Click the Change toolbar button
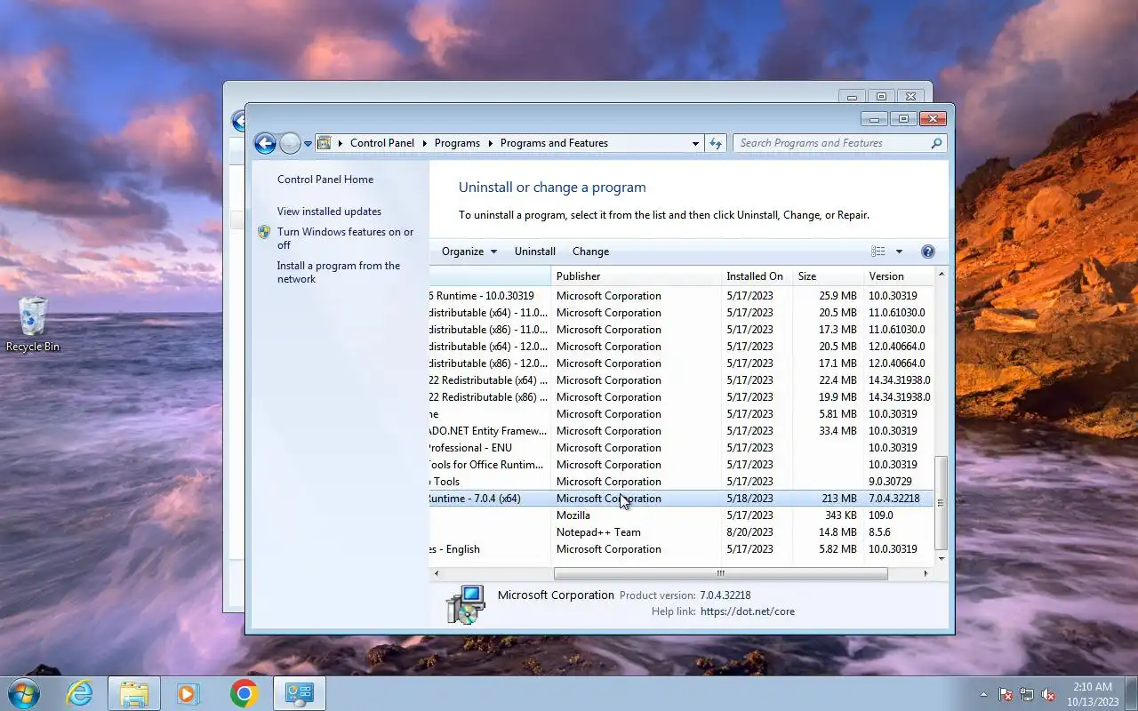Image resolution: width=1138 pixels, height=711 pixels. [x=590, y=252]
